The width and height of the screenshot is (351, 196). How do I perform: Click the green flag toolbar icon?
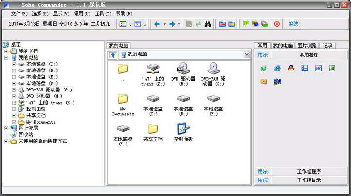[246, 24]
